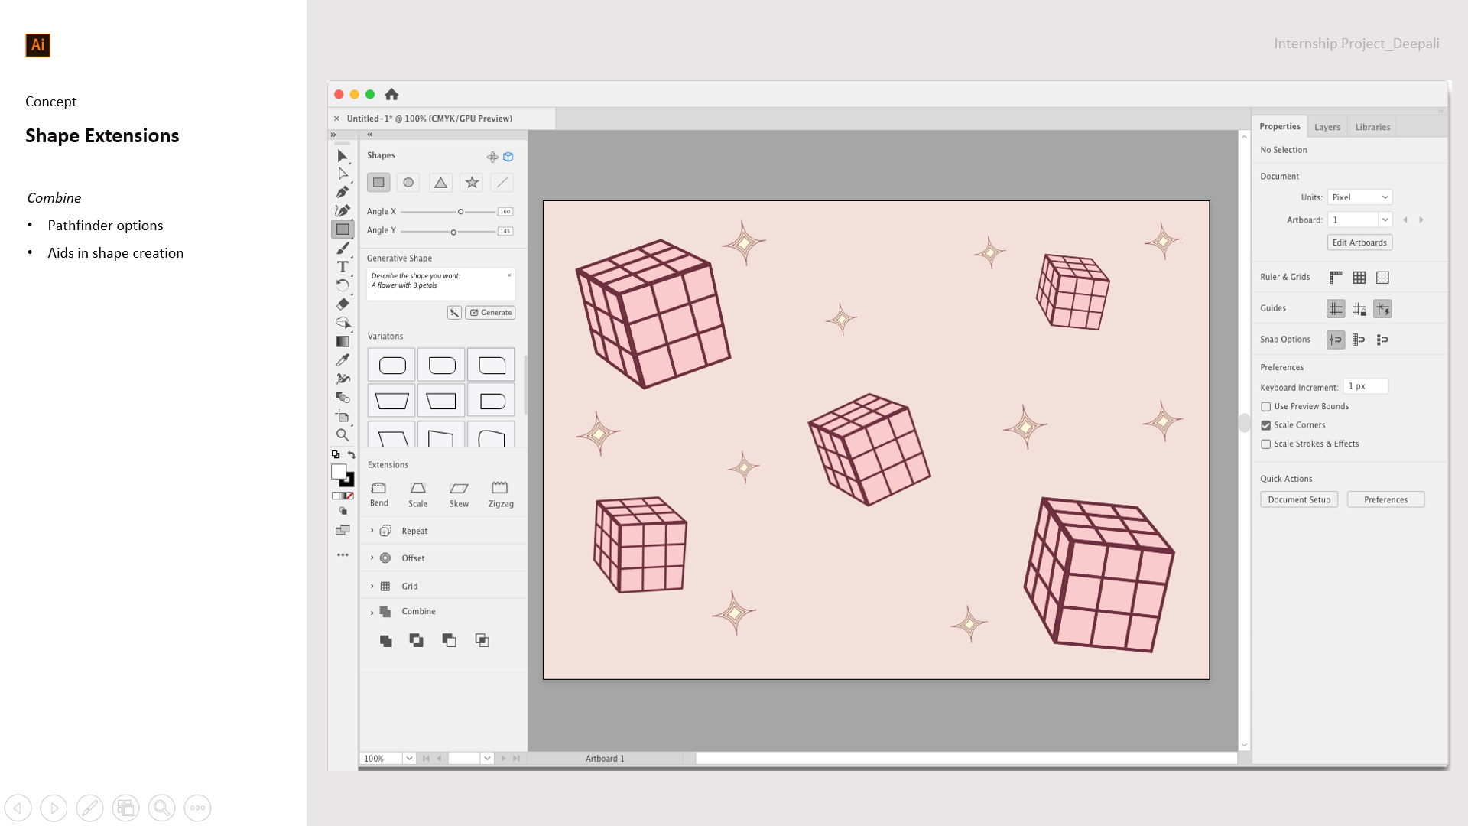Expand the Repeat extension section
Viewport: 1468px width, 826px height.
pos(372,531)
